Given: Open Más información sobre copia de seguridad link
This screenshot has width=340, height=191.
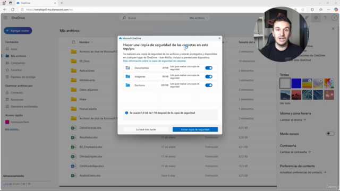Looking at the screenshot, I should (x=155, y=61).
